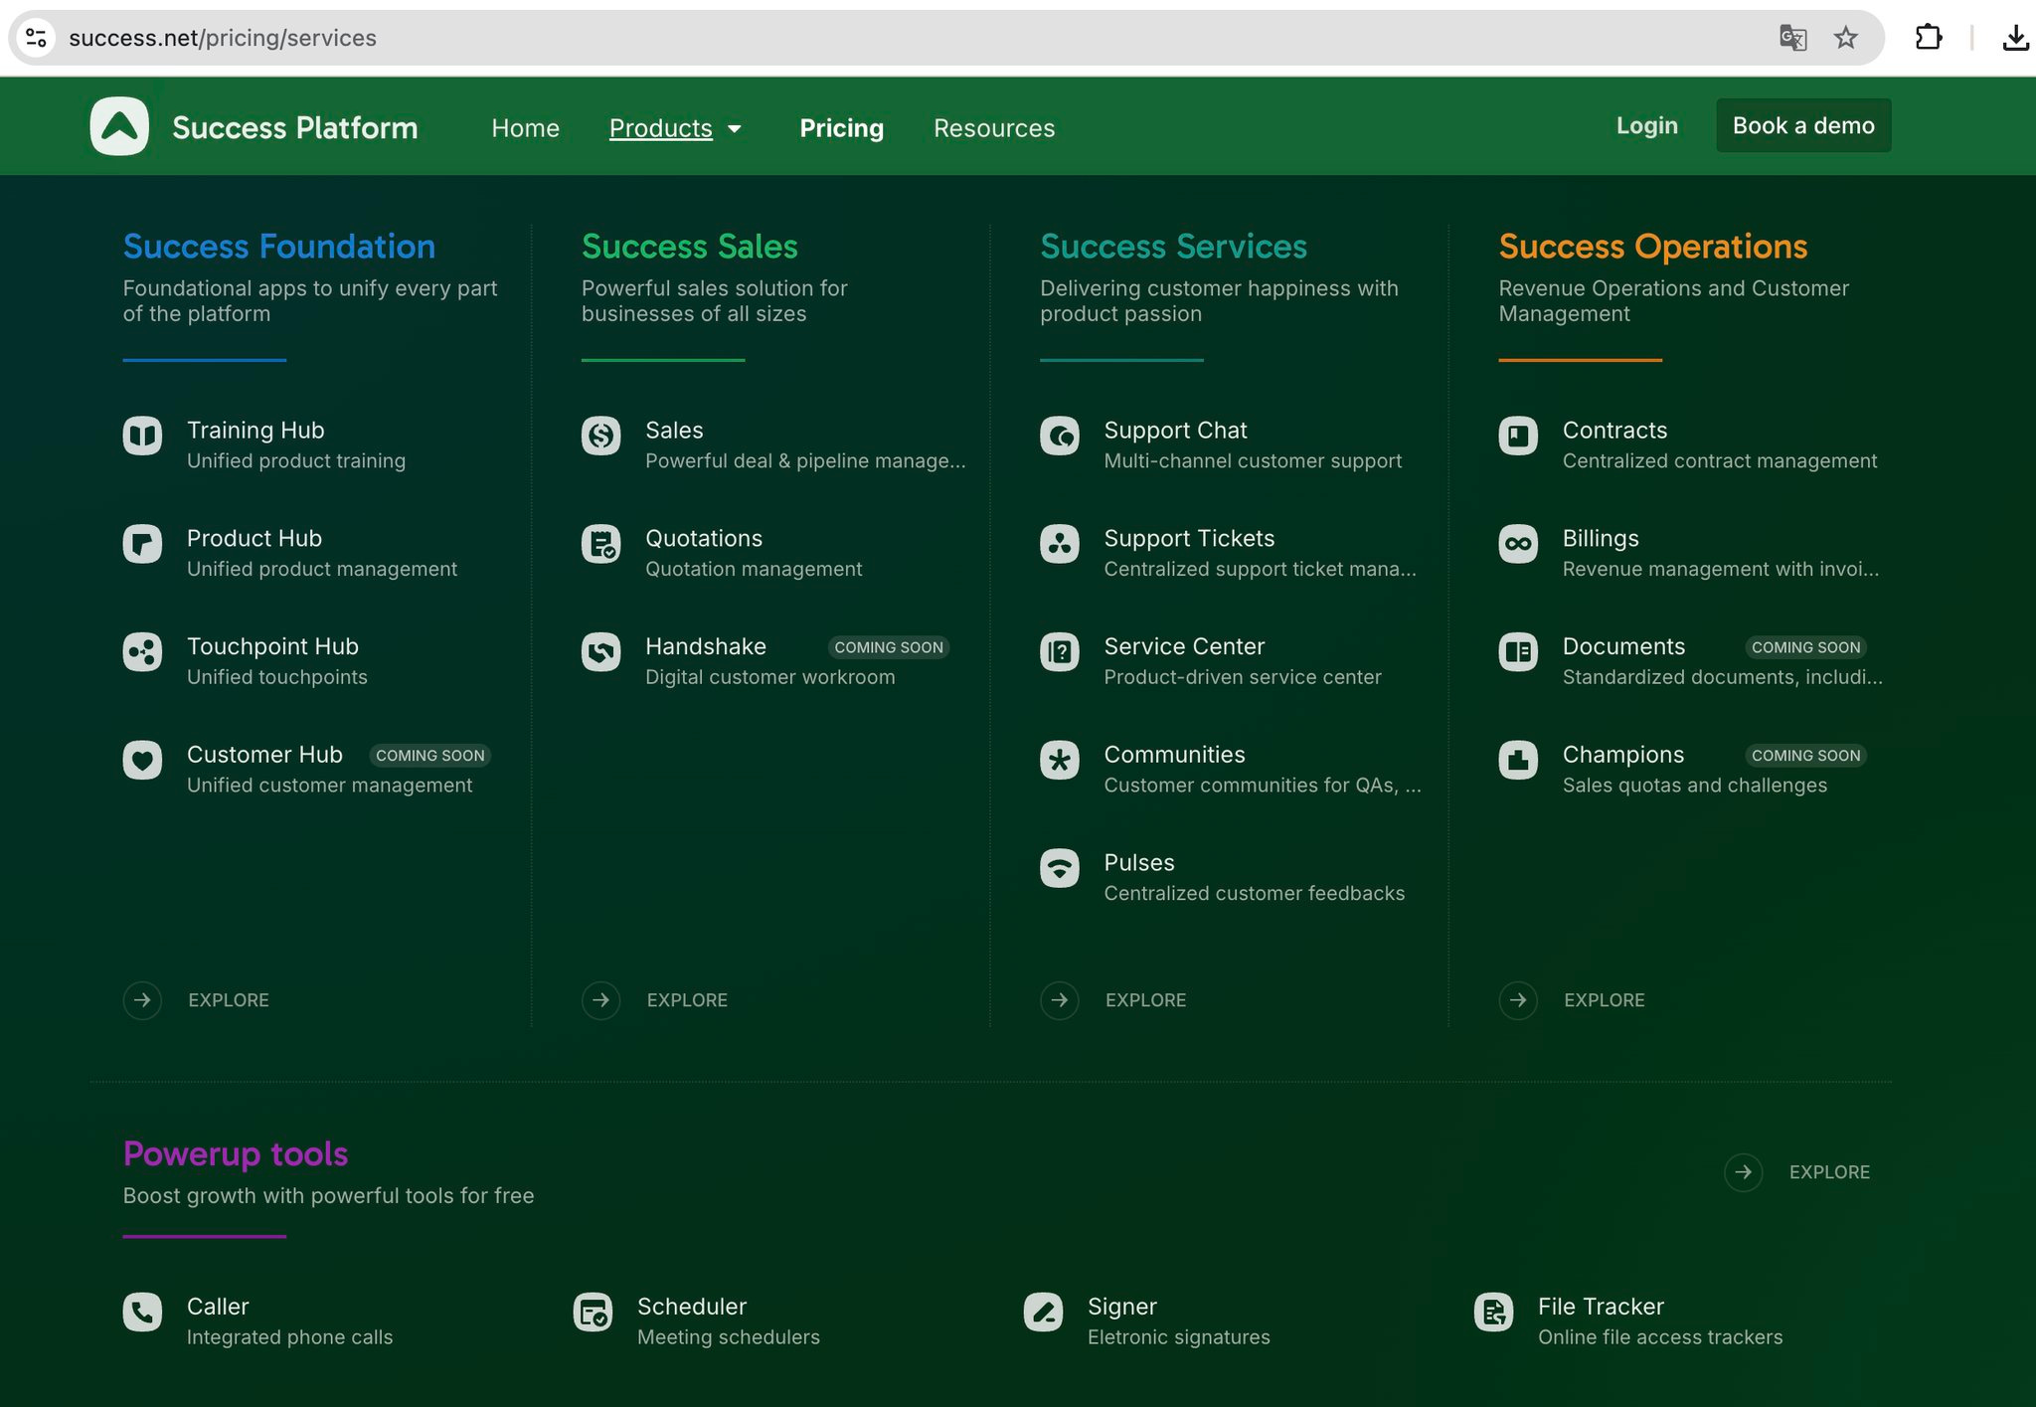Click 'Centralized contract management' text
Viewport: 2036px width, 1407px height.
[x=1720, y=460]
